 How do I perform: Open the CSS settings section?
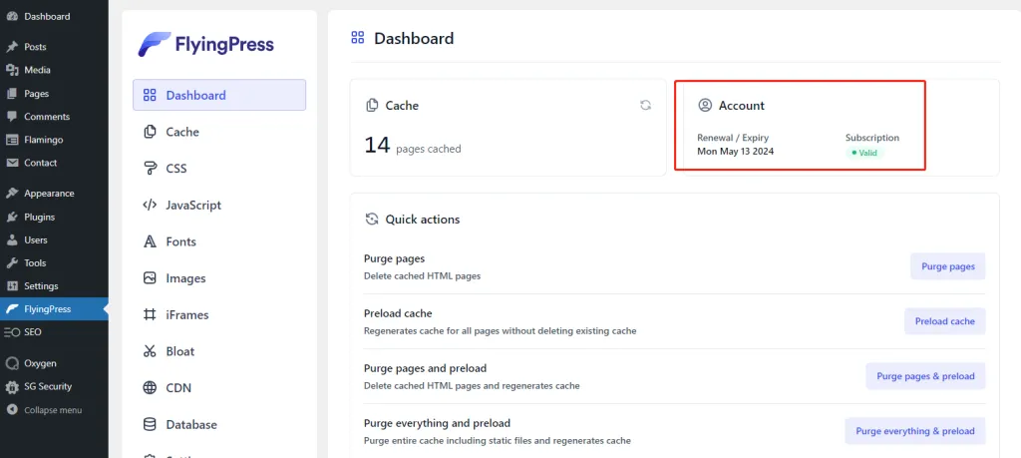click(x=175, y=169)
